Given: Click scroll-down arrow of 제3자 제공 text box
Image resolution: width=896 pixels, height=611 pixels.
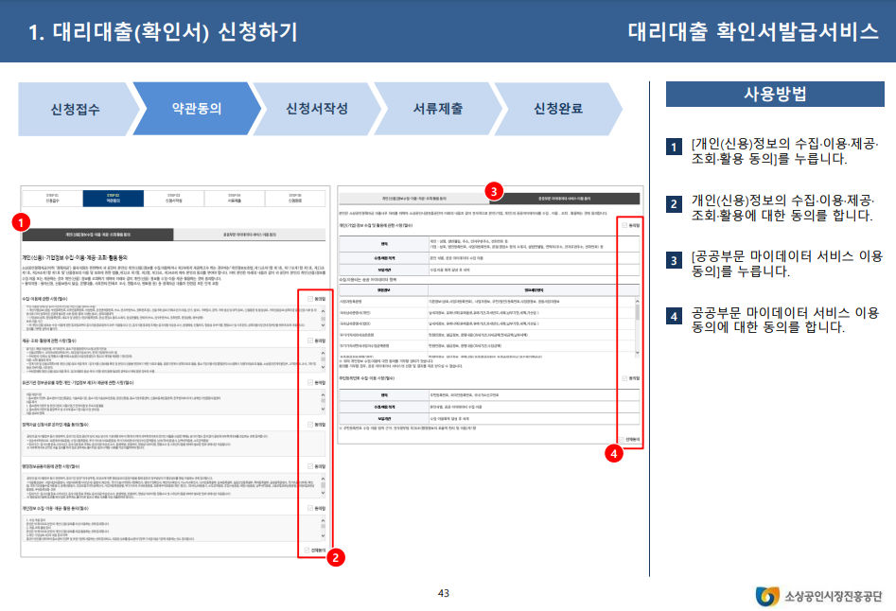Looking at the screenshot, I should pyautogui.click(x=323, y=410).
